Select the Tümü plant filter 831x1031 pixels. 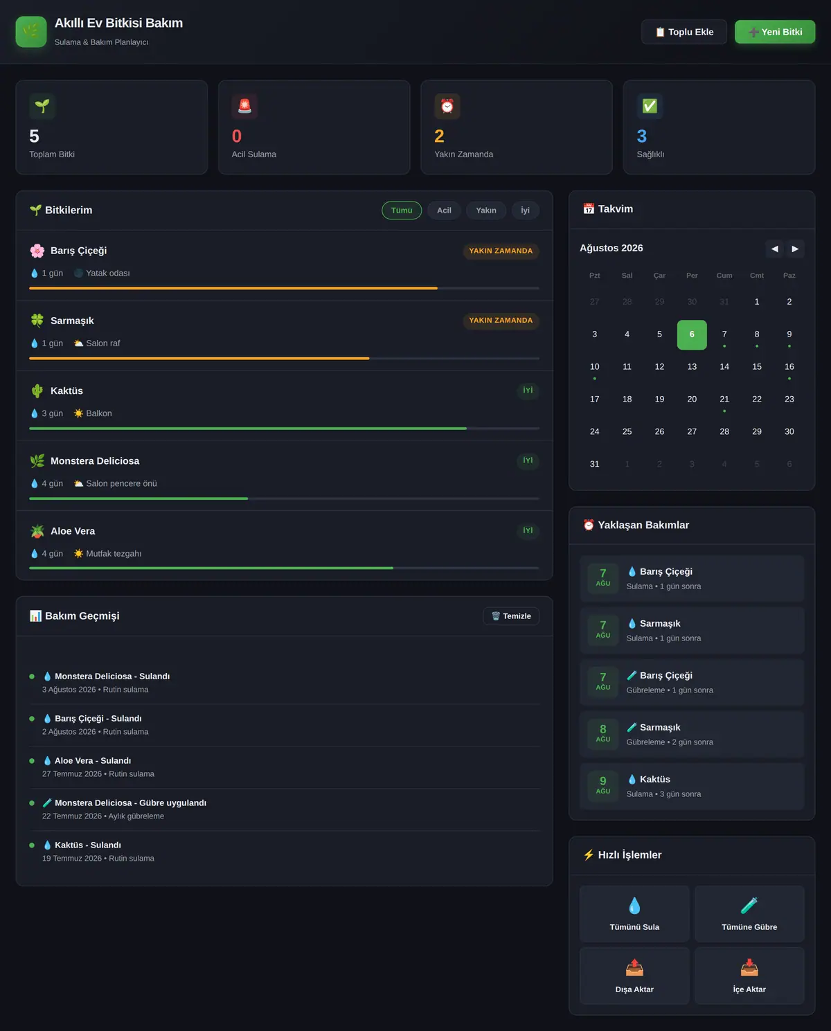tap(402, 210)
